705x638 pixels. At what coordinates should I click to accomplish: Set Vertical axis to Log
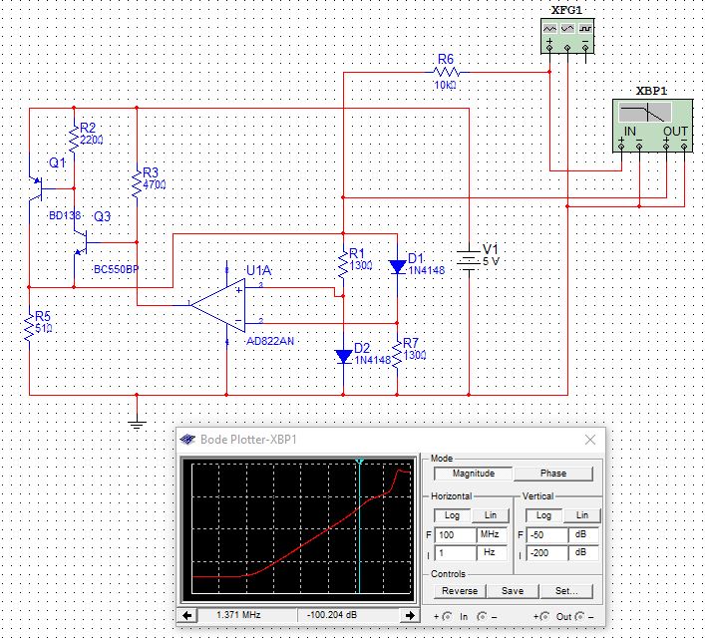(x=543, y=515)
